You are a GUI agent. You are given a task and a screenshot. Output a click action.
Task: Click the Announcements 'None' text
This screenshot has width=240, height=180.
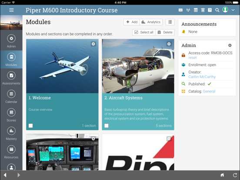[193, 32]
